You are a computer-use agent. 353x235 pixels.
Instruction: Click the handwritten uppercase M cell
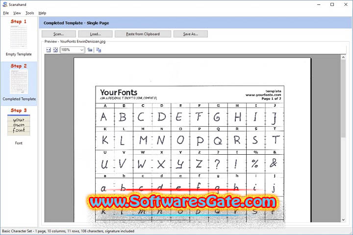(143, 141)
